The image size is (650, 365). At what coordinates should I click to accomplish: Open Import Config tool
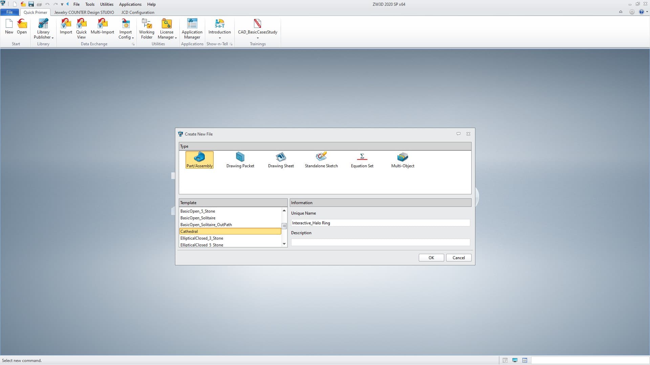pyautogui.click(x=126, y=29)
